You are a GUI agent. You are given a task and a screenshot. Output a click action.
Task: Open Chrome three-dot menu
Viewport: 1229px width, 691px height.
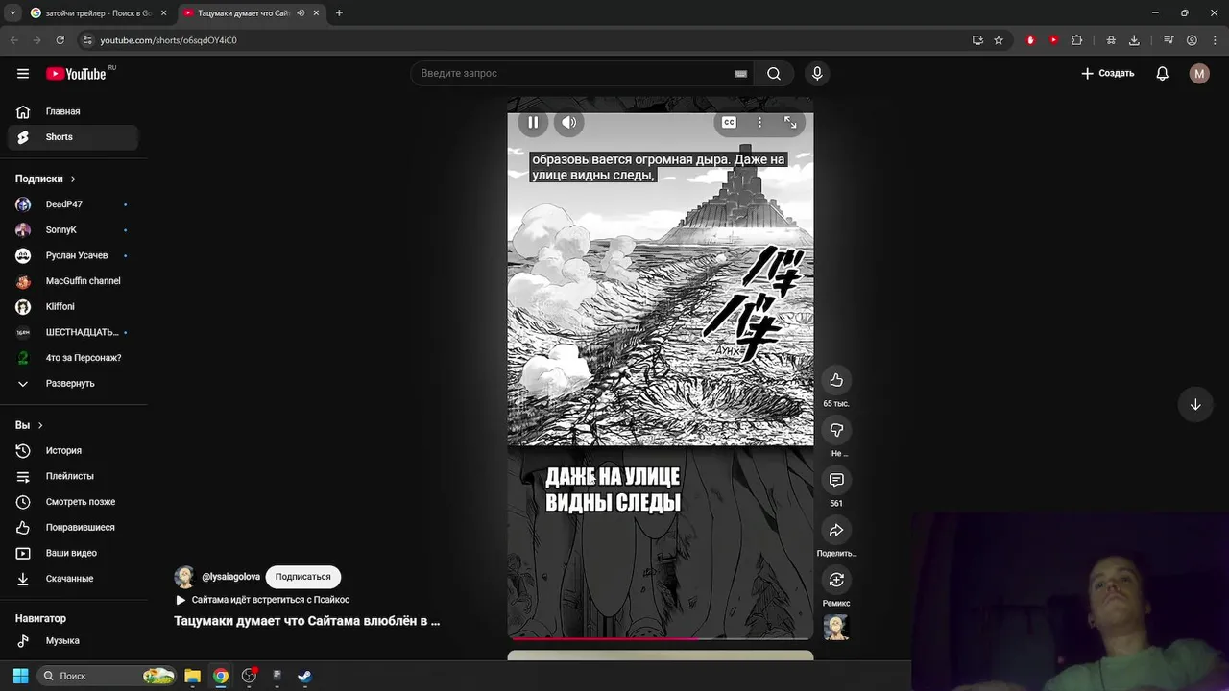coord(1215,40)
